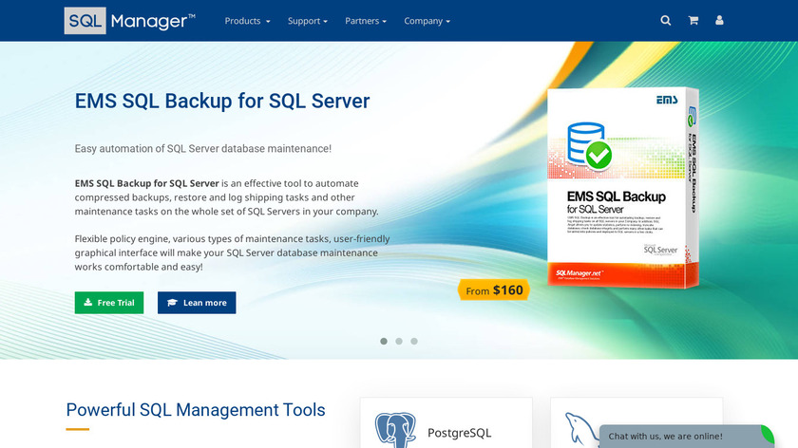
Task: Click the PostgreSQL card label
Action: point(459,433)
